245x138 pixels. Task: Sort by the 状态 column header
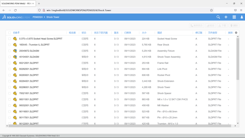click(x=84, y=33)
